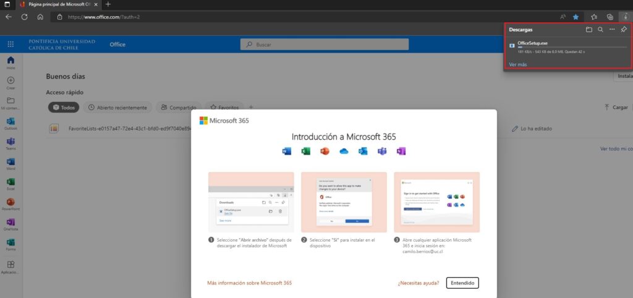The image size is (633, 298).
Task: Open Excel from the left sidebar
Action: click(x=11, y=184)
